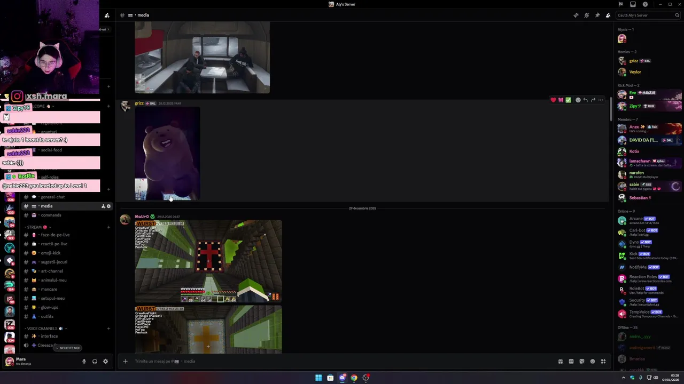Open the faze-de-pe-live channel

coord(67,235)
